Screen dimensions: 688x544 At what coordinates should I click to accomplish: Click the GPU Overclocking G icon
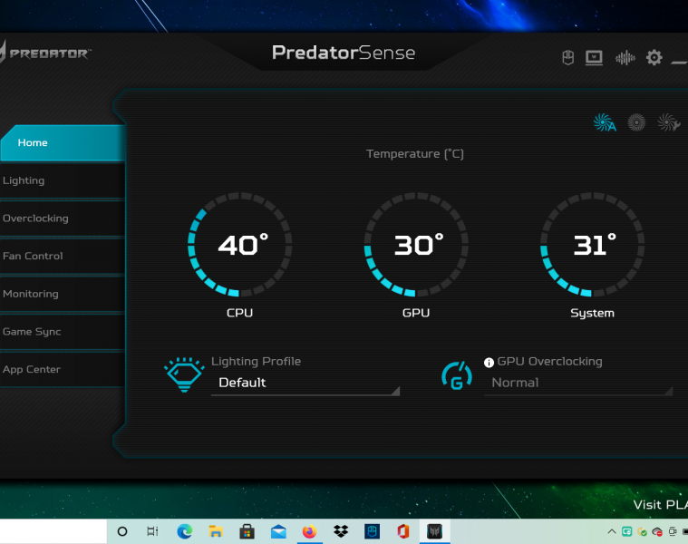[457, 375]
